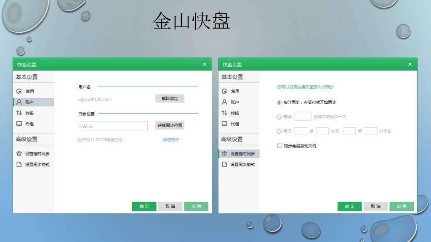
Task: Select 每隔 minutes interval radio option
Action: (279, 117)
